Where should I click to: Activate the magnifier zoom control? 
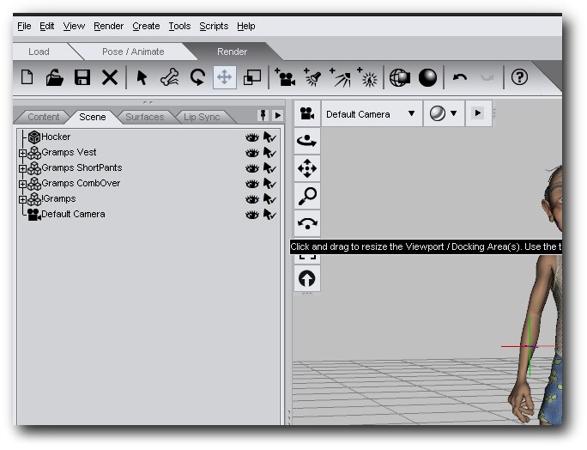[x=307, y=196]
